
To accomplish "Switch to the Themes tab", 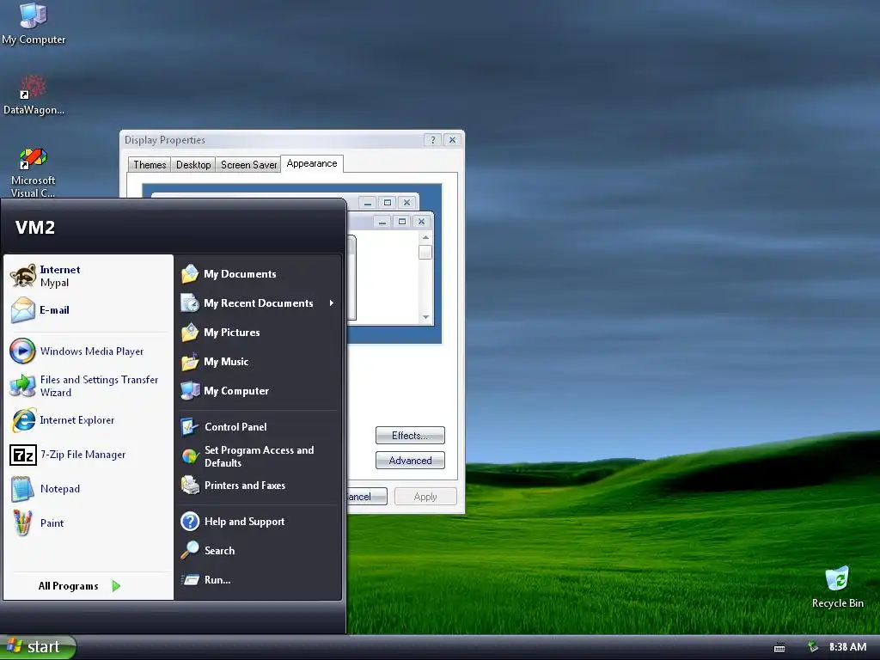I will pos(150,164).
